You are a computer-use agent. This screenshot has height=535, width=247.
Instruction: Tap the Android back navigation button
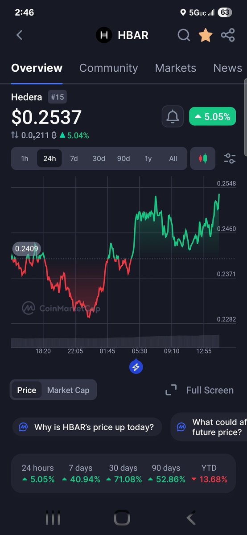point(191,519)
